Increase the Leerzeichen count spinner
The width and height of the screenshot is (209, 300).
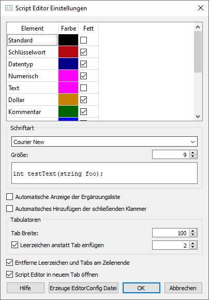[x=193, y=244]
